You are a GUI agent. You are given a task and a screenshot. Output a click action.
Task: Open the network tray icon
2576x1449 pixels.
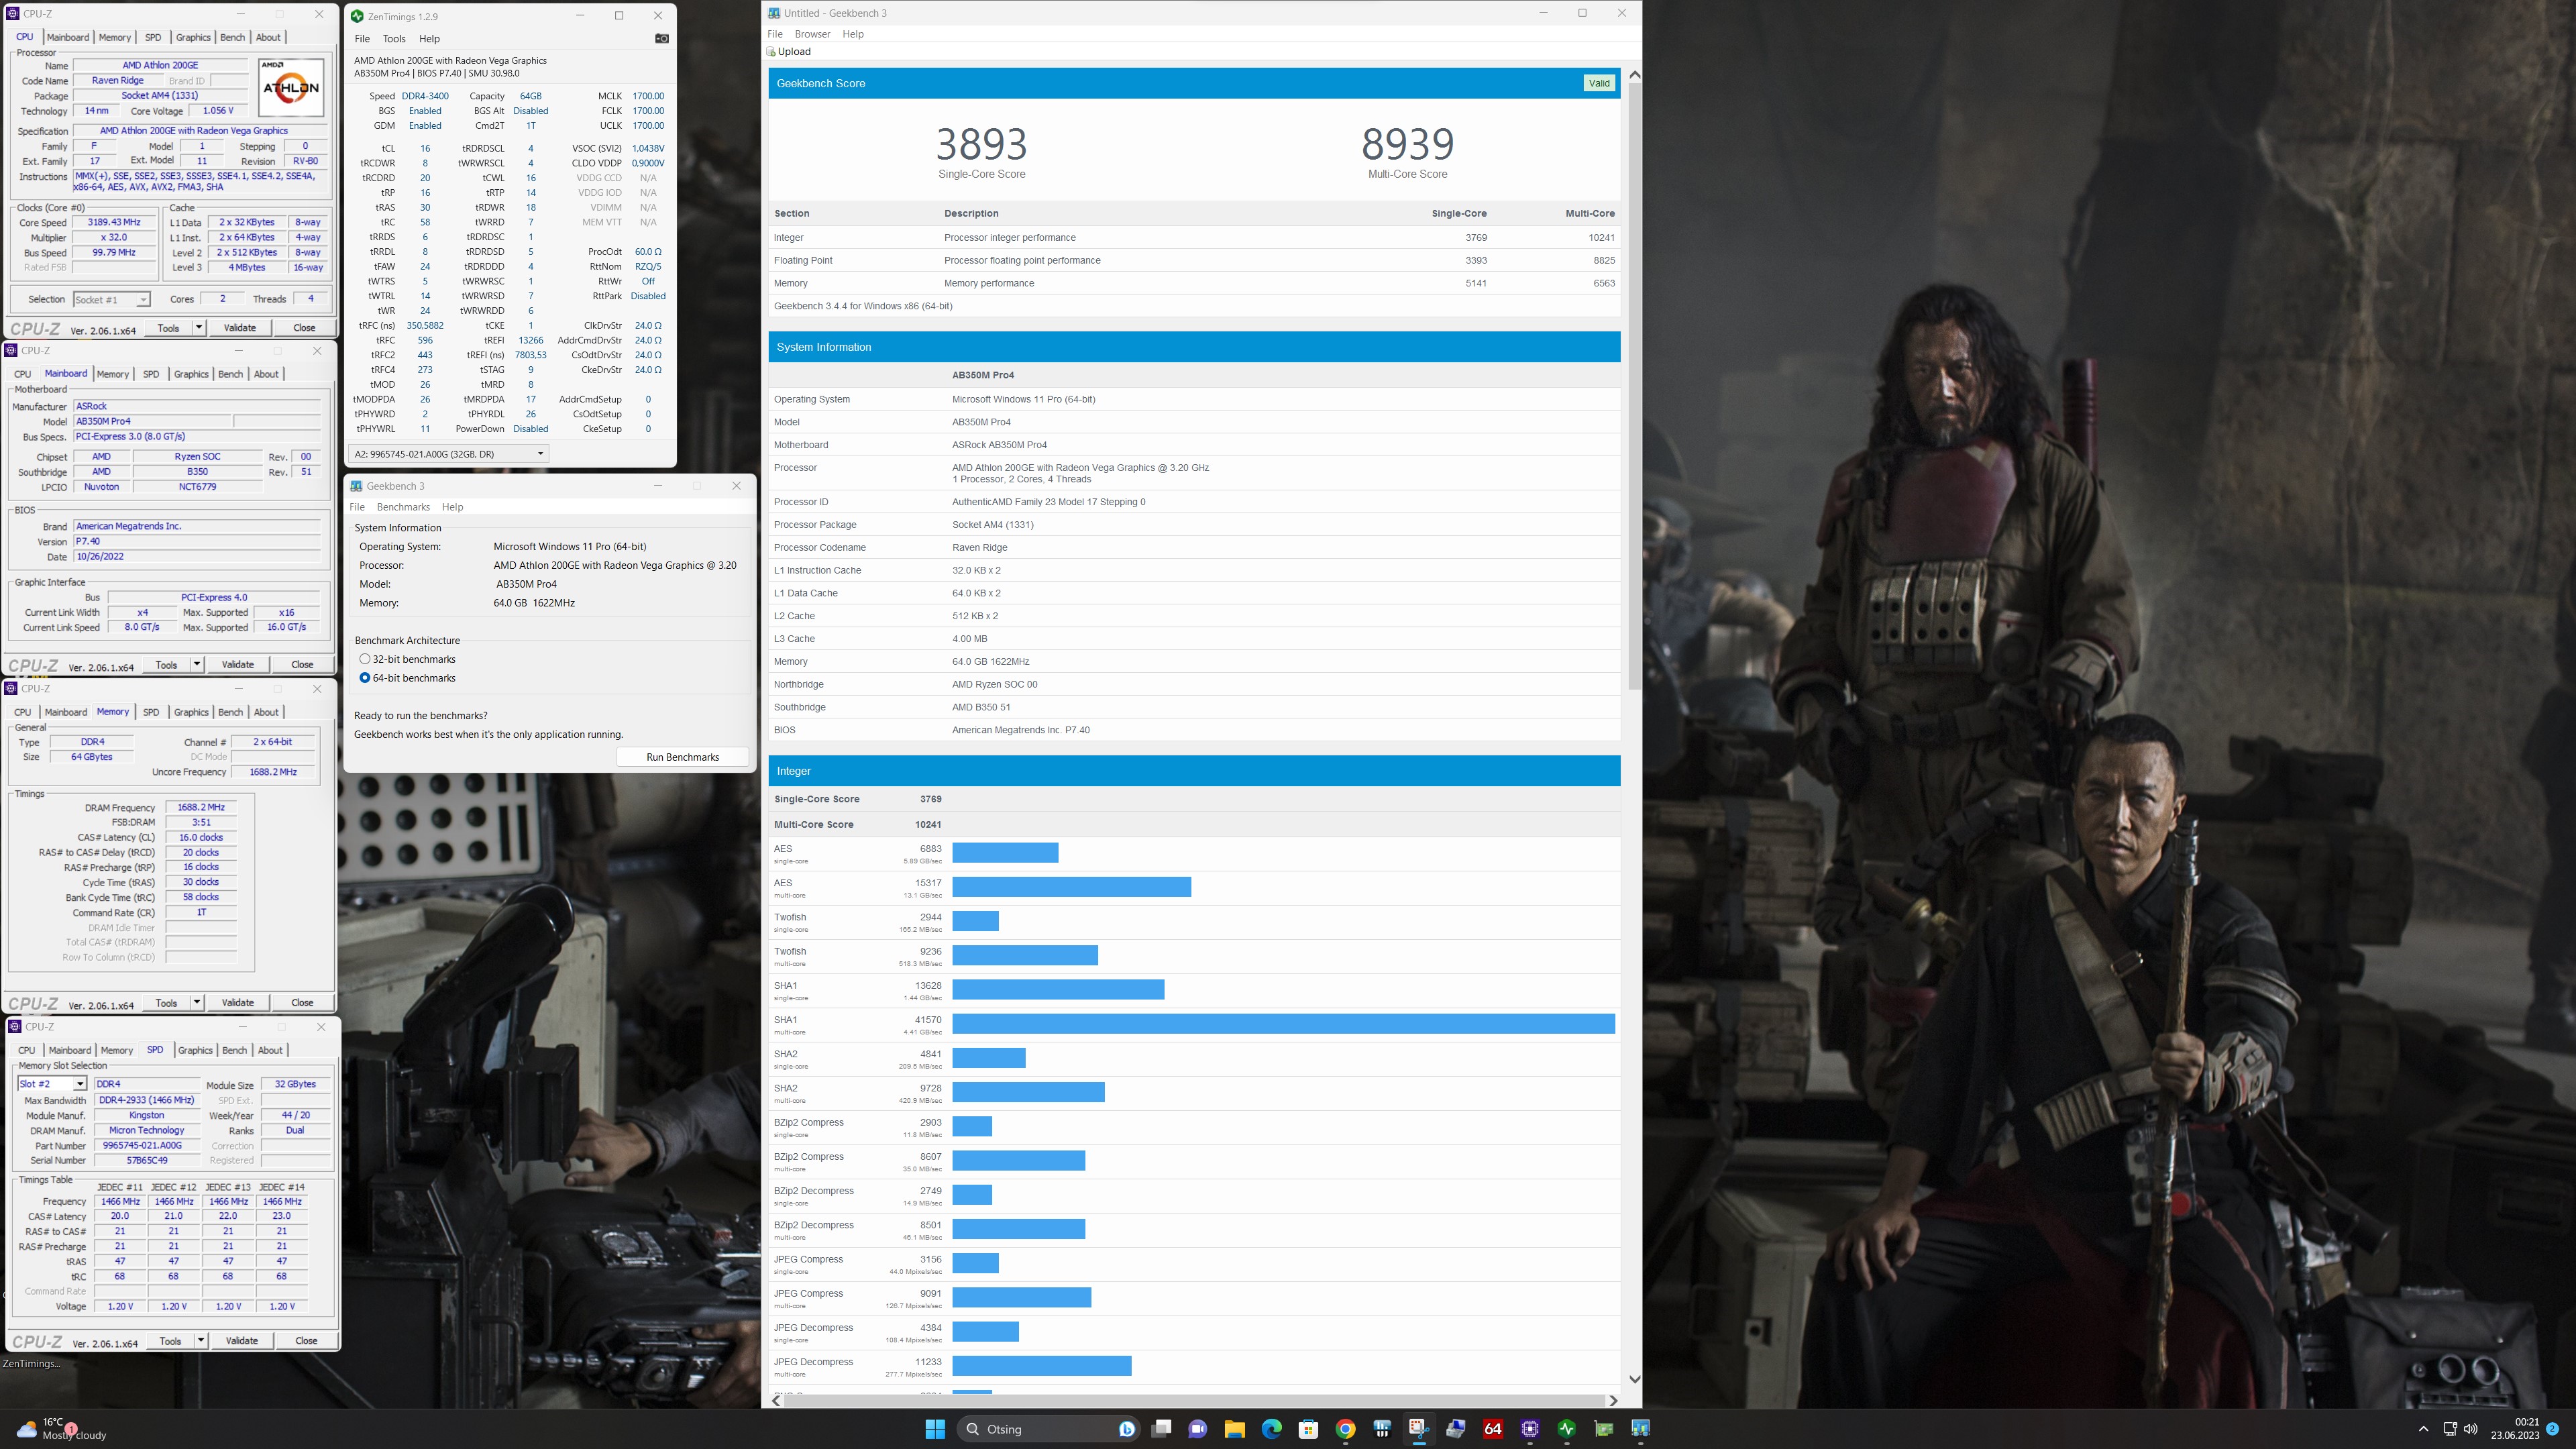[2450, 1429]
